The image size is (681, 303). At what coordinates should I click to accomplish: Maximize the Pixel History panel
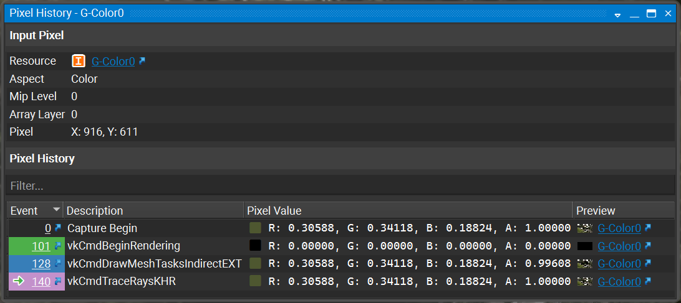[652, 14]
